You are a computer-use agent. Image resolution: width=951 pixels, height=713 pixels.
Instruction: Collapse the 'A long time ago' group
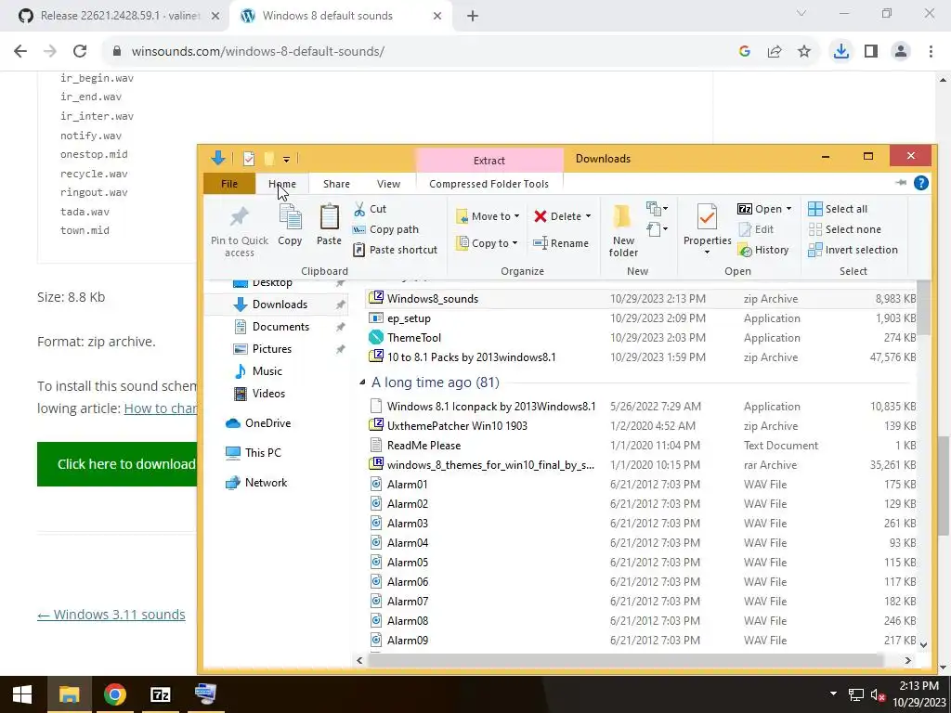pyautogui.click(x=362, y=382)
